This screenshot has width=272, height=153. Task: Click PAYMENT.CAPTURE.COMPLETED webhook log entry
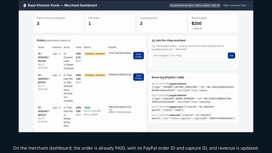tap(193, 87)
